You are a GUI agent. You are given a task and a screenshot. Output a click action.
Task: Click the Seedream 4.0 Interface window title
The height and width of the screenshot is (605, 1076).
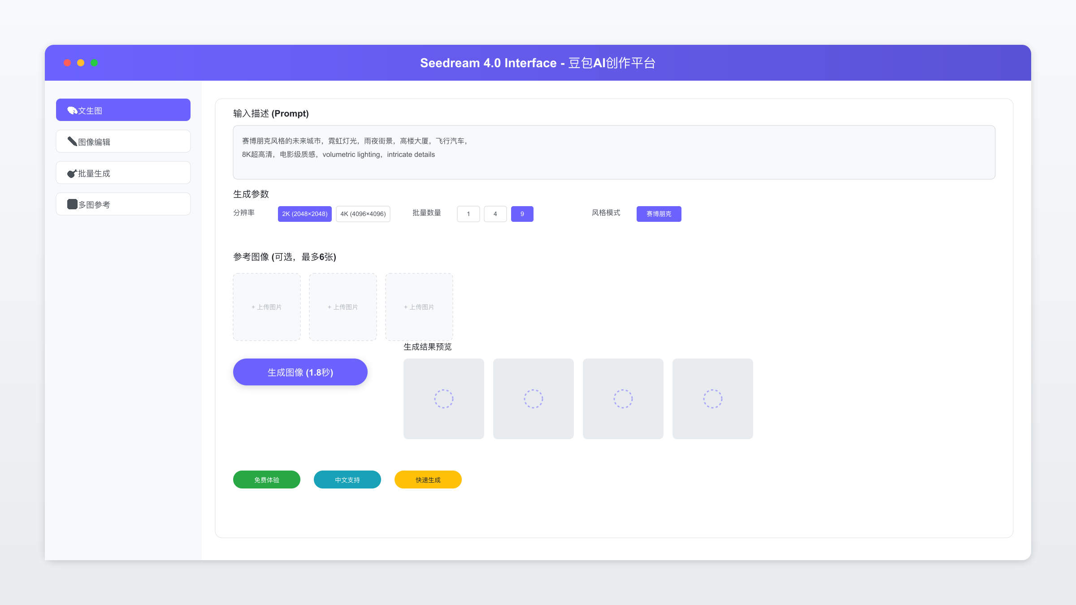(x=538, y=63)
